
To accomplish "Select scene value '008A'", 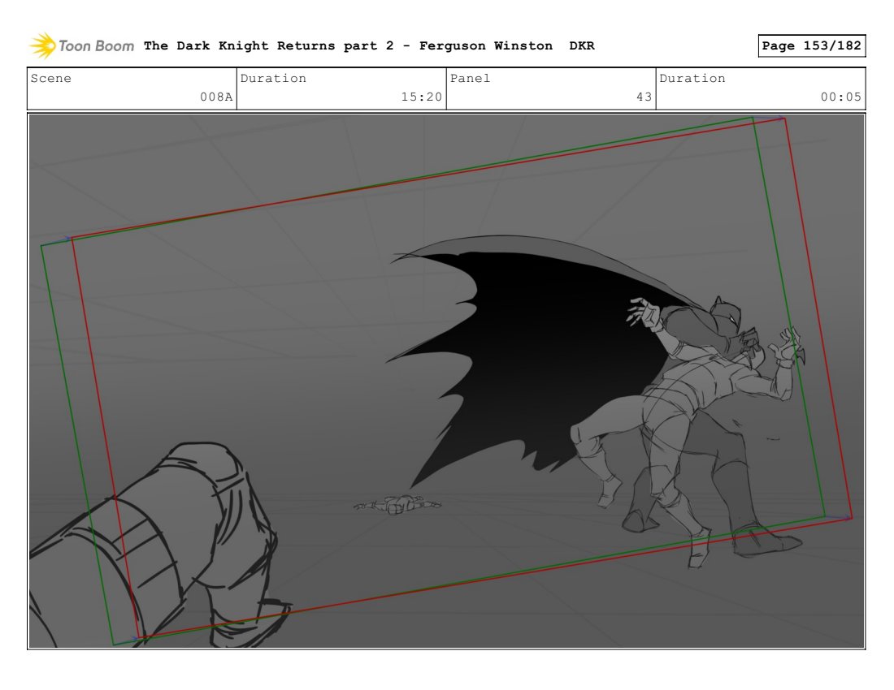I will (x=216, y=97).
